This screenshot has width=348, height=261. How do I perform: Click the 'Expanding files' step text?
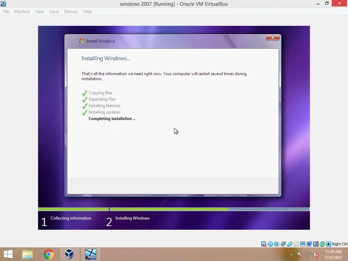(102, 99)
